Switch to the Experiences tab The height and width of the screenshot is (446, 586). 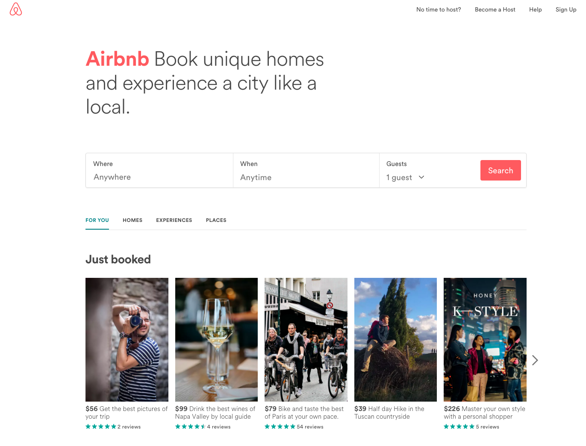174,220
